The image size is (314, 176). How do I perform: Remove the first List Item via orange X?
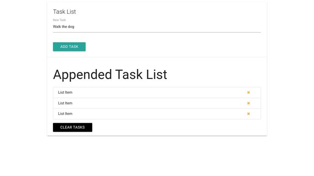(x=248, y=92)
